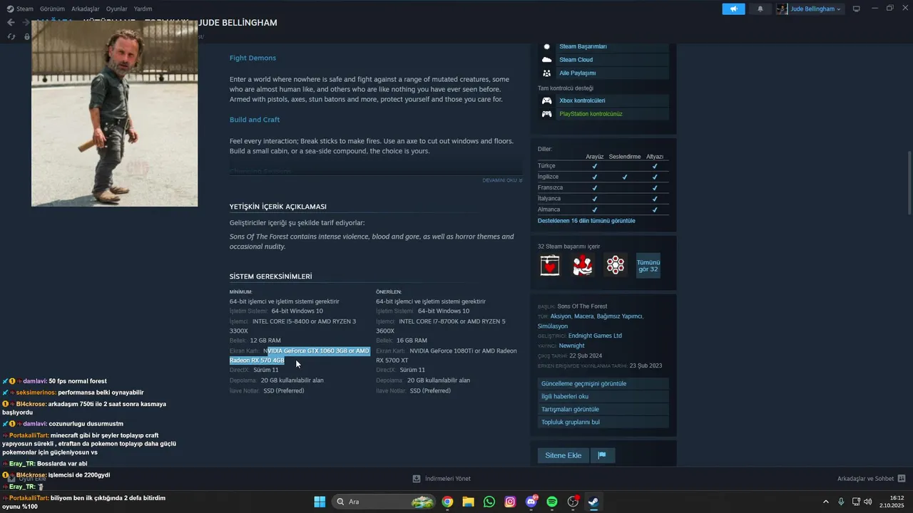Click the volume speaker tray icon
The width and height of the screenshot is (913, 513).
pos(868,502)
